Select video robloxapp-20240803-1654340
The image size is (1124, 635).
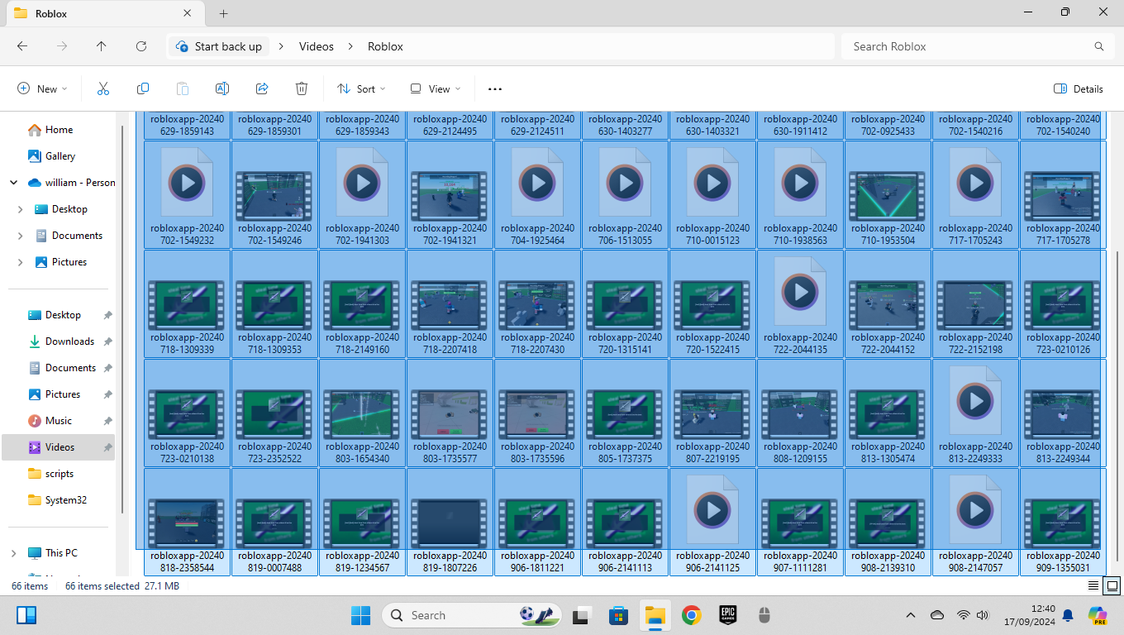(x=362, y=413)
